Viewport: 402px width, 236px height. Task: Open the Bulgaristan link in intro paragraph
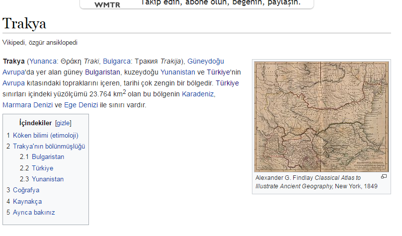coord(102,72)
